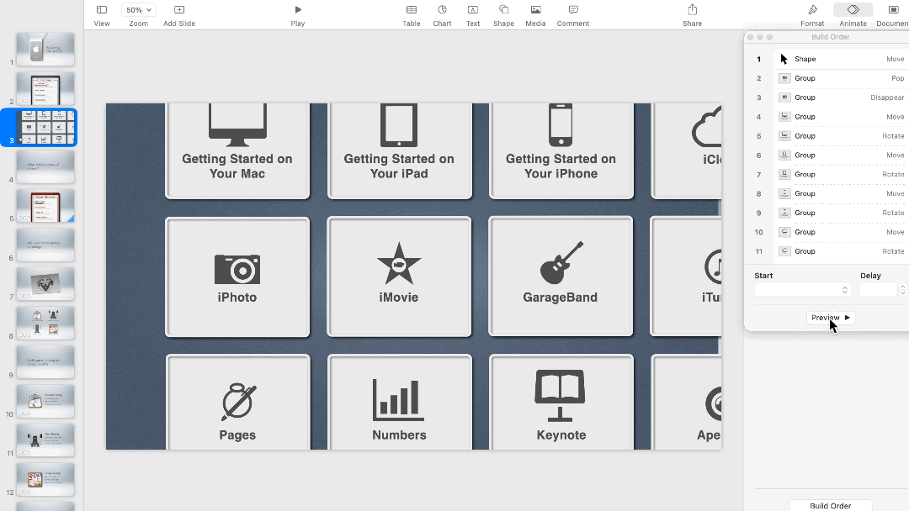Insert a Table from toolbar
This screenshot has width=909, height=511.
412,10
